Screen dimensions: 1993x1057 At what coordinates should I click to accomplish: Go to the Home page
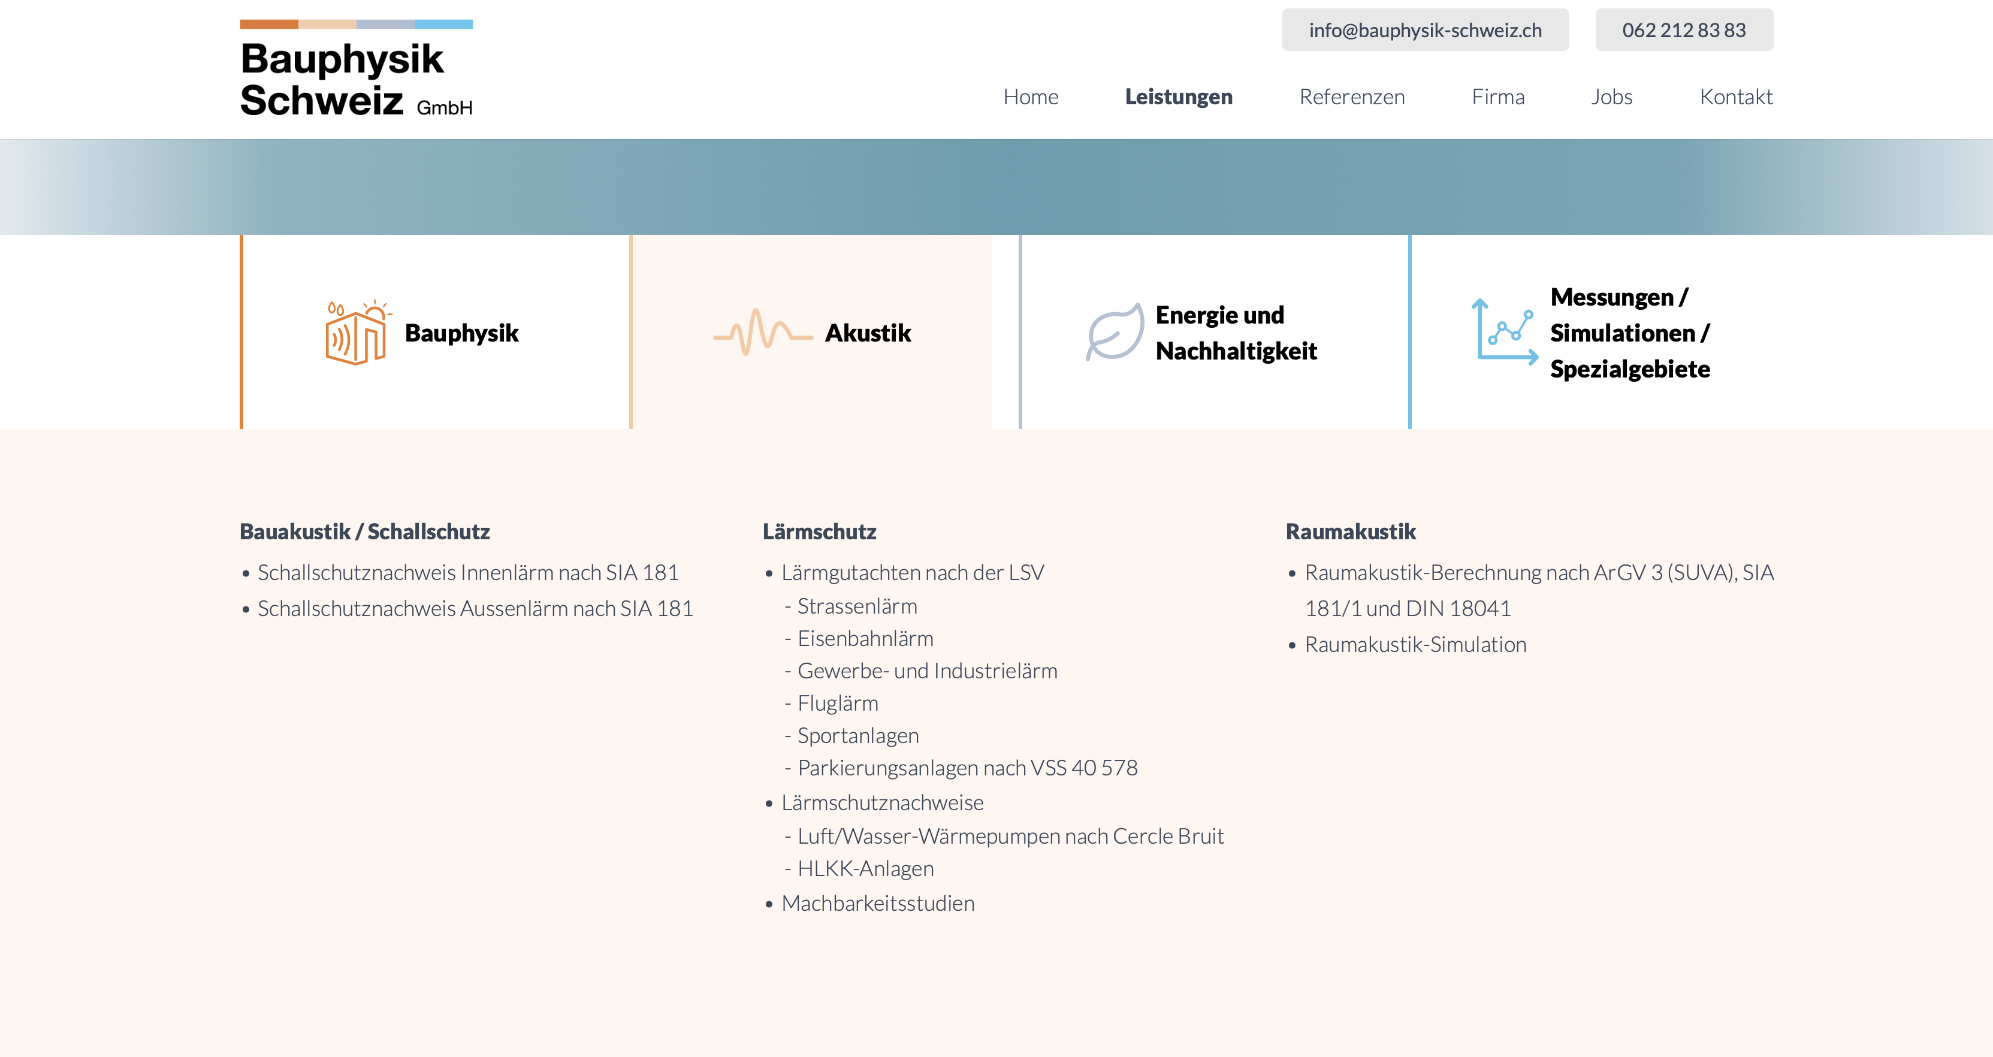tap(1031, 96)
